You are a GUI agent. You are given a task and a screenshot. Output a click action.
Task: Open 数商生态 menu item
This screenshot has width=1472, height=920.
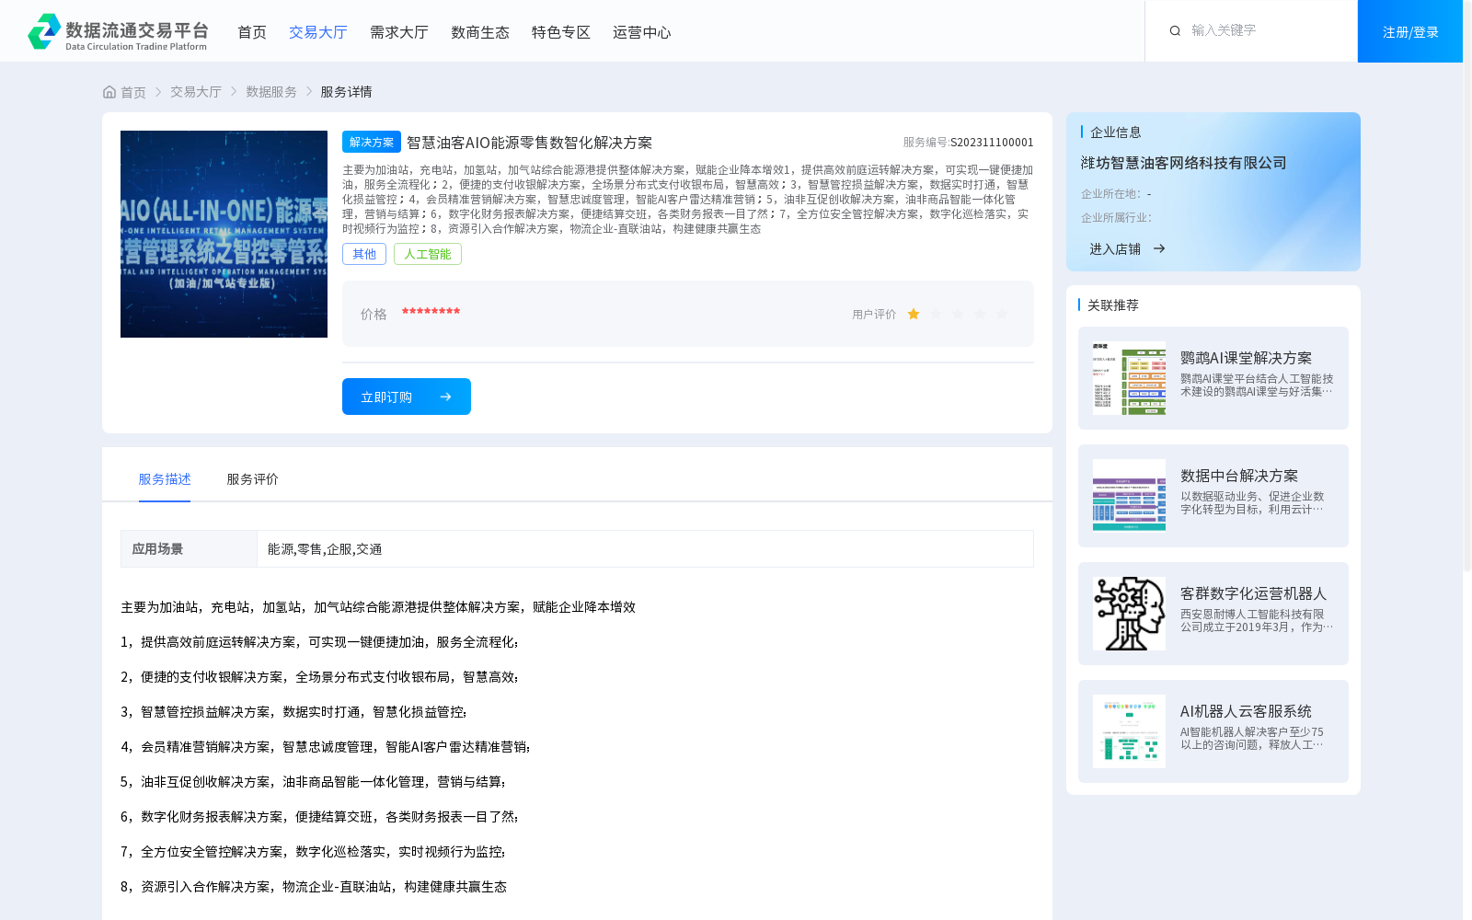480,32
